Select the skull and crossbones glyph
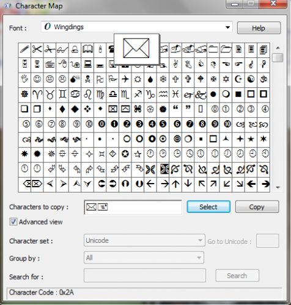The image size is (291, 305). pos(87,79)
